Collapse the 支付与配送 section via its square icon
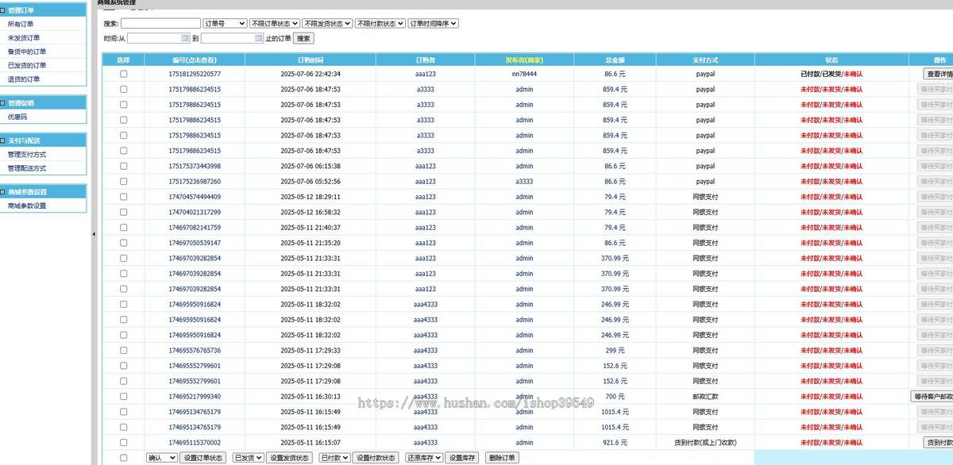Viewport: 953px width, 465px height. point(3,140)
